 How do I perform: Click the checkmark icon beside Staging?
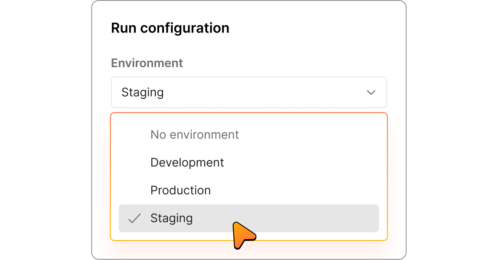134,218
